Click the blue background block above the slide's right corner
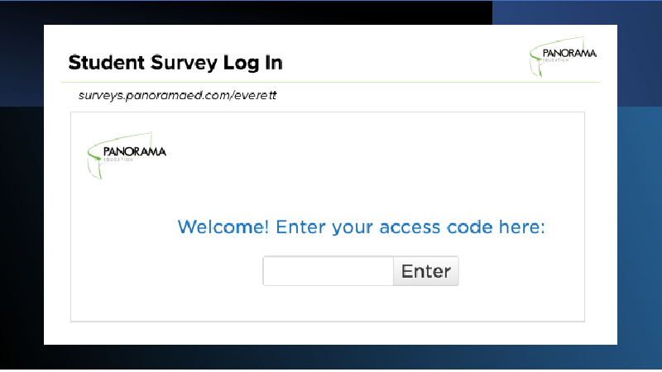 tap(577, 12)
